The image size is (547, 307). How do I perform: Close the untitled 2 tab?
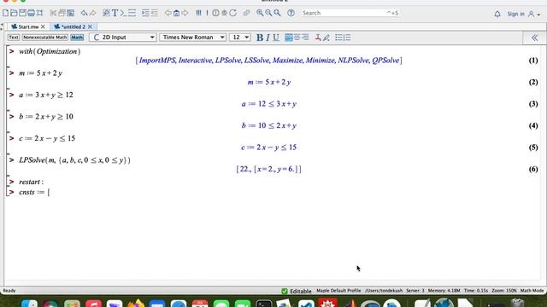[x=90, y=26]
